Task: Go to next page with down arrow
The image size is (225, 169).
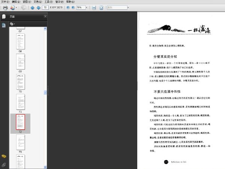Action: tap(39, 8)
